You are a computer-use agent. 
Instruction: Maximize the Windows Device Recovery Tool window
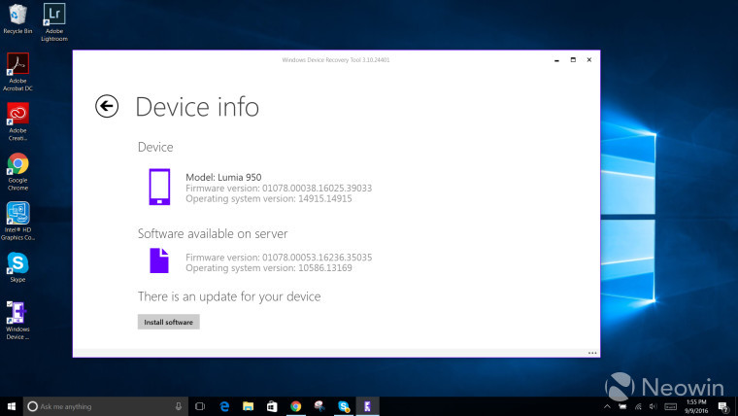(x=573, y=60)
